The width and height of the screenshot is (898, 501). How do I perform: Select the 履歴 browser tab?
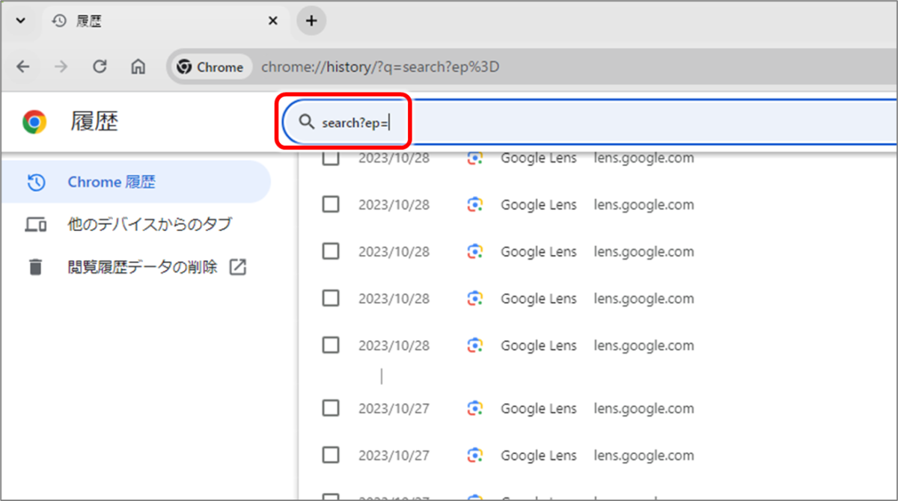(x=166, y=21)
